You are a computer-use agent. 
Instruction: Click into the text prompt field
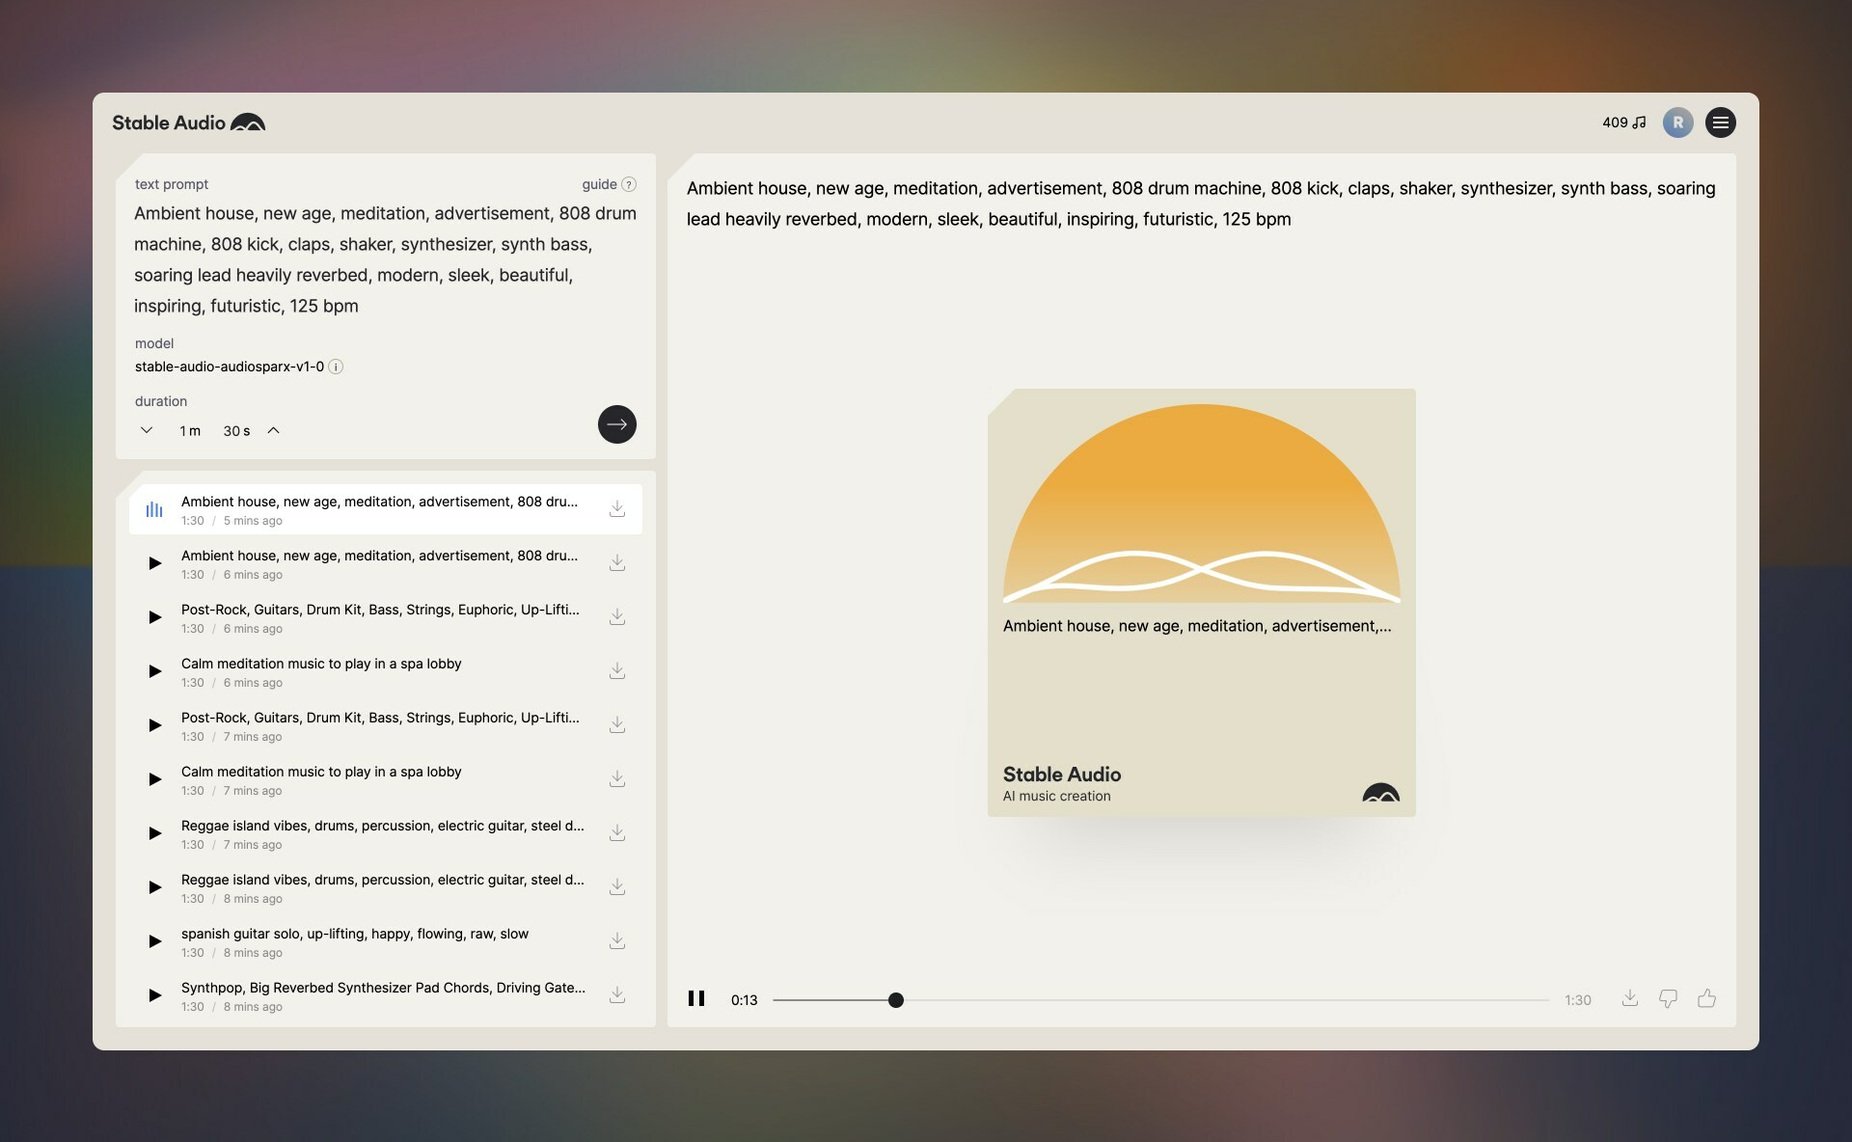[384, 258]
